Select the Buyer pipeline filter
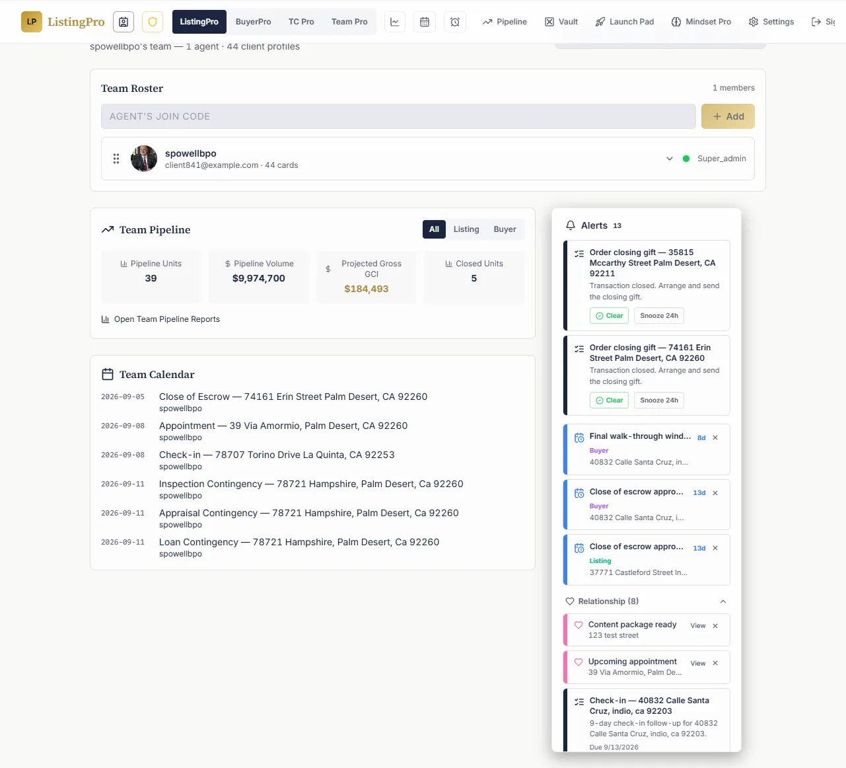The image size is (846, 768). [505, 229]
